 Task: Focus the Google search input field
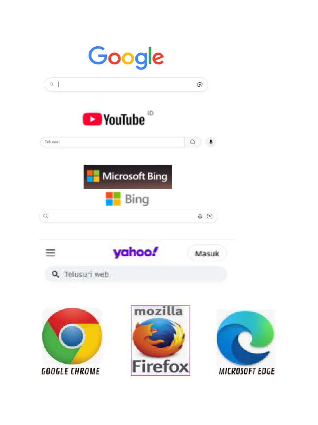point(126,85)
